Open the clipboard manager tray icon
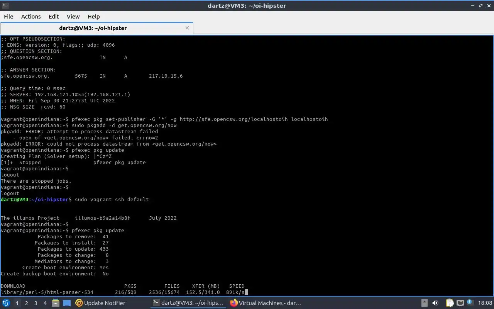 [x=450, y=303]
